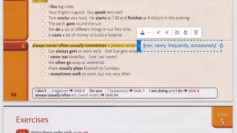Tick the 'We often go away at weekends' checkbox
This screenshot has height=133, width=237.
tap(43, 62)
